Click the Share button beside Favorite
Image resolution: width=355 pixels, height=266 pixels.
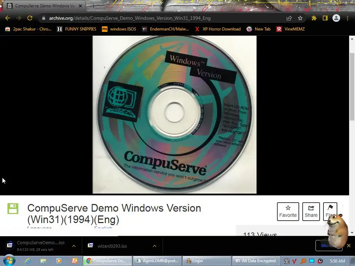(311, 212)
